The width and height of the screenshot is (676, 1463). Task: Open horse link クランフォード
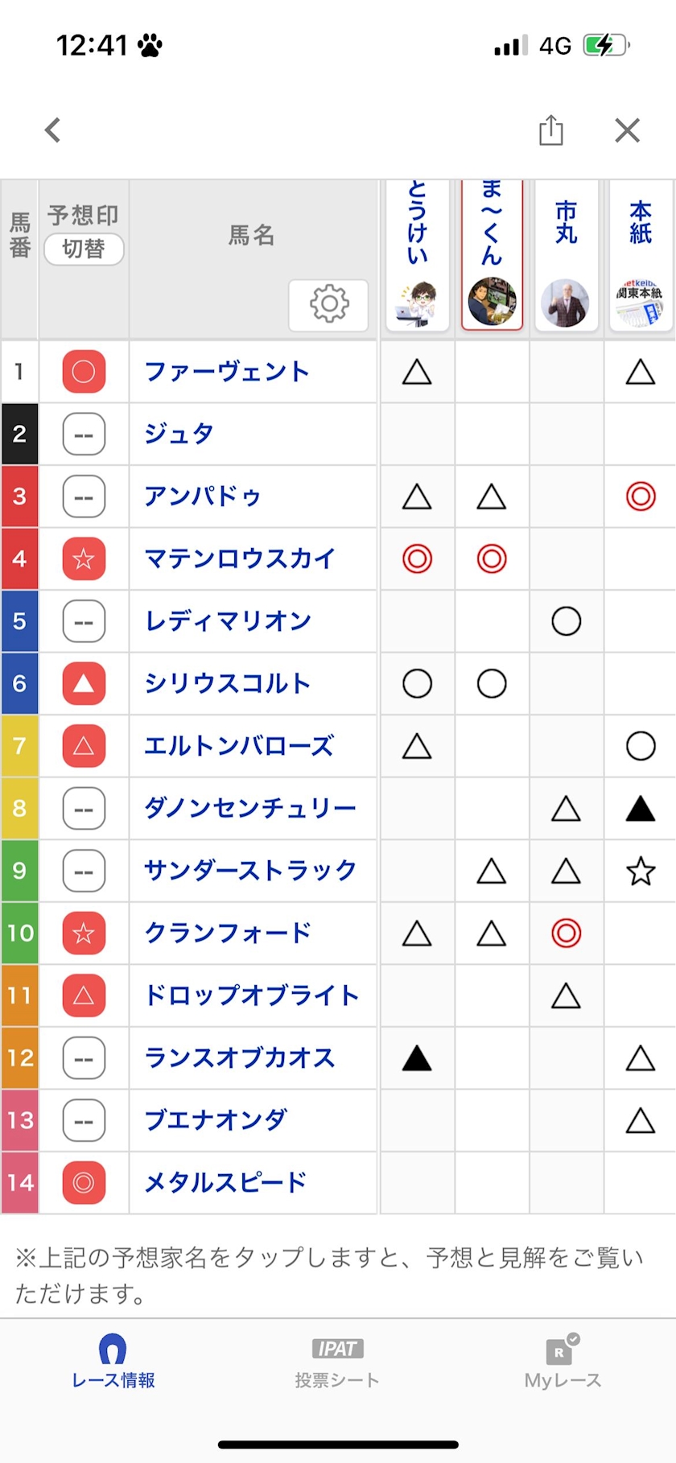pos(228,933)
